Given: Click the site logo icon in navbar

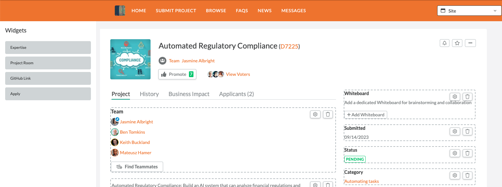Looking at the screenshot, I should pos(120,11).
